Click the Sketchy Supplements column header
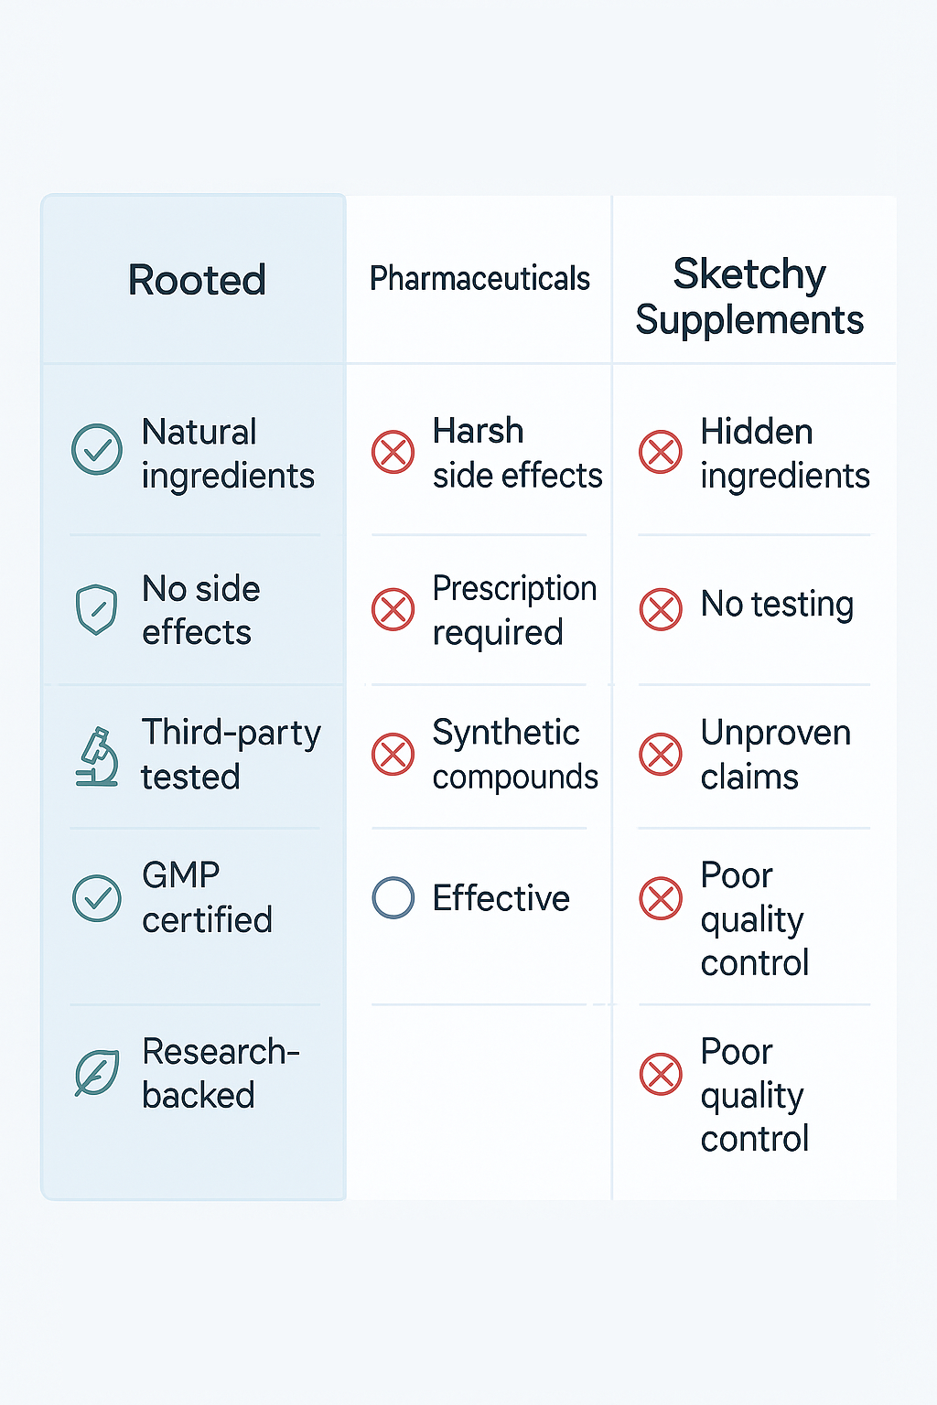 pyautogui.click(x=749, y=296)
